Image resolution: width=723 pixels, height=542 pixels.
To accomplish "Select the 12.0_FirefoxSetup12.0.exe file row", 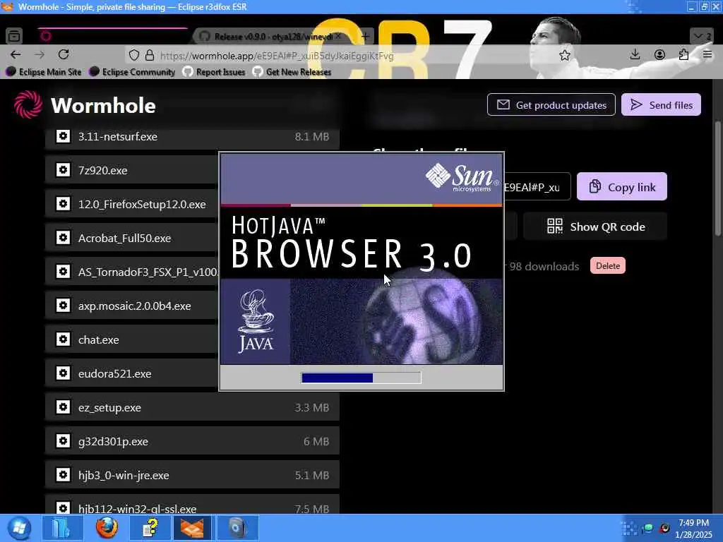I will click(x=132, y=204).
